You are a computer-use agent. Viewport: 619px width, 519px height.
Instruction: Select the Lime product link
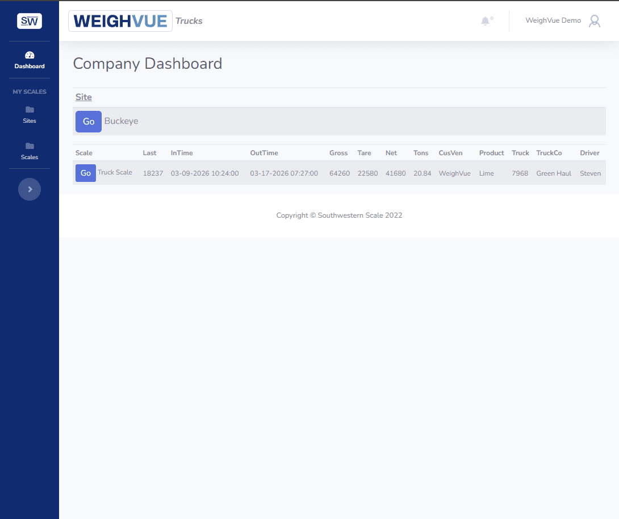(x=486, y=173)
